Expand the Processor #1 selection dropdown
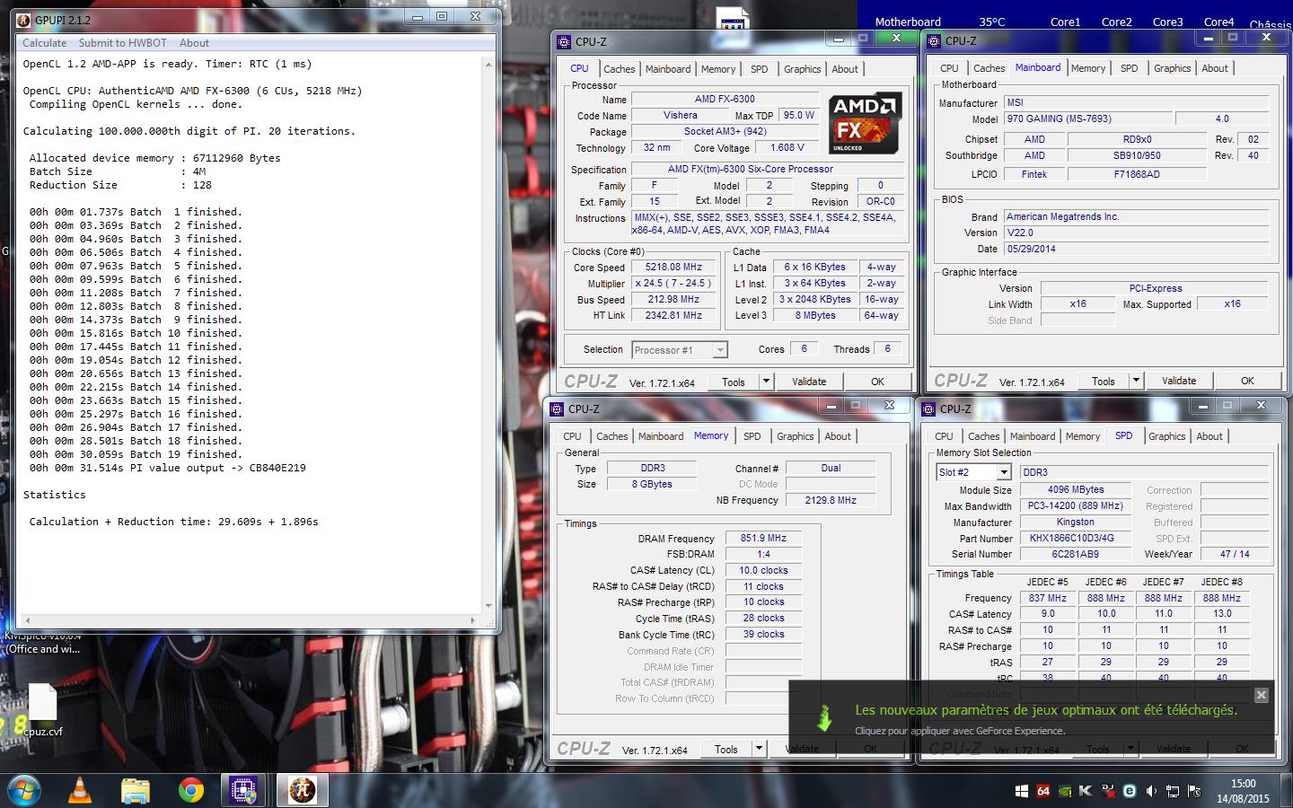This screenshot has height=808, width=1293. 719,350
